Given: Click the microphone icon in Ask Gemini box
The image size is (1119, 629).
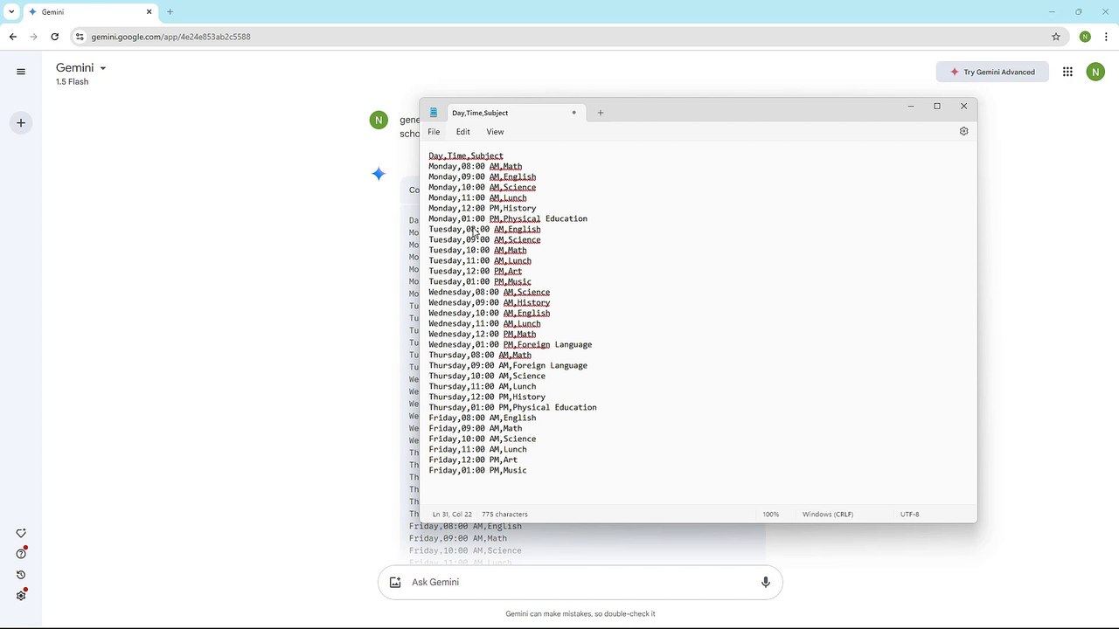Looking at the screenshot, I should click(766, 582).
